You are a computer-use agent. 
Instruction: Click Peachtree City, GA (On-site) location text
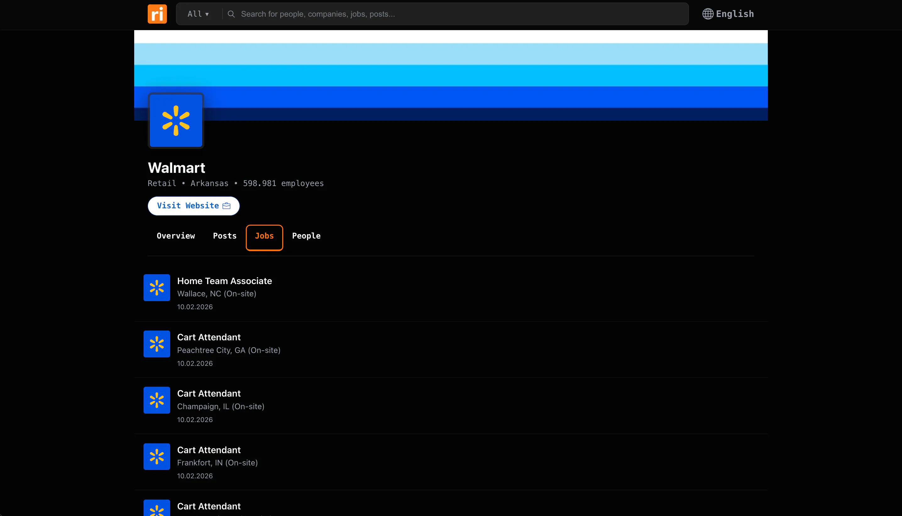click(228, 350)
